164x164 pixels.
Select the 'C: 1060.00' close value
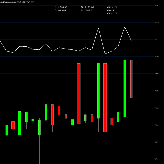(61, 10)
